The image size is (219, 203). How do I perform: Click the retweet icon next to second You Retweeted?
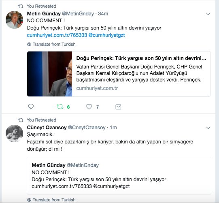tap(21, 120)
